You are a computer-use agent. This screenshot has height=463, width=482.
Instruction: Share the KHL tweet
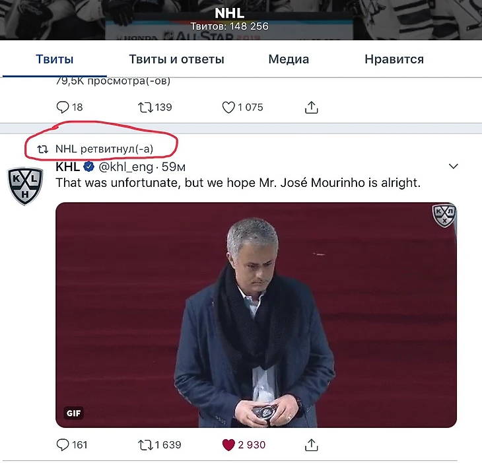tap(312, 445)
